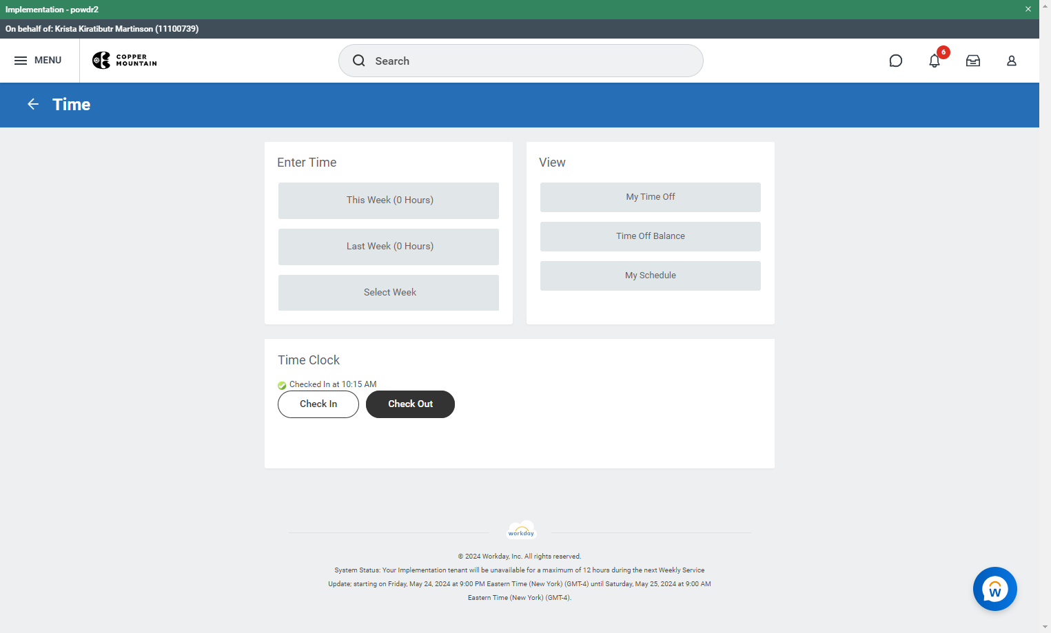1051x633 pixels.
Task: Close the implementation banner with X
Action: [1028, 9]
